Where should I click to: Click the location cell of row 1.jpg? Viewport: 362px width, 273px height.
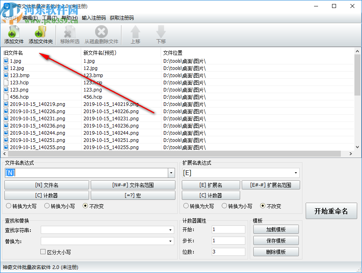[185, 61]
